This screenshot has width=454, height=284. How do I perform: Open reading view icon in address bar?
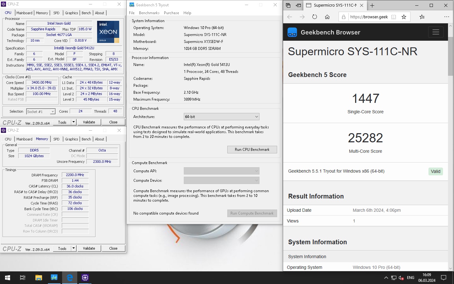coord(393,17)
